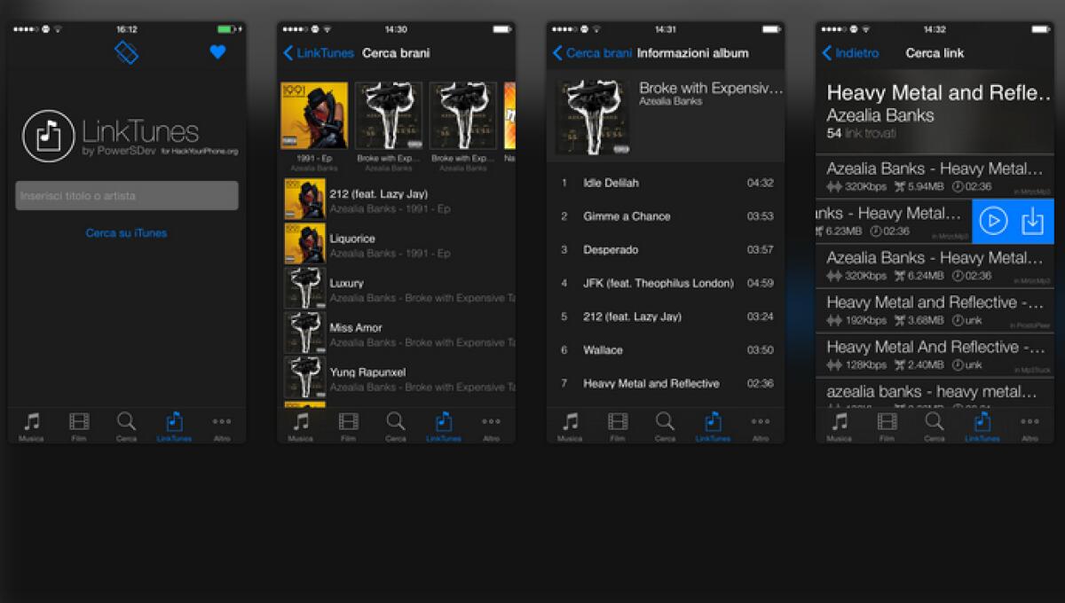Toggle the blue heart favorites icon
Screen dimensions: 1065x603
coord(217,52)
